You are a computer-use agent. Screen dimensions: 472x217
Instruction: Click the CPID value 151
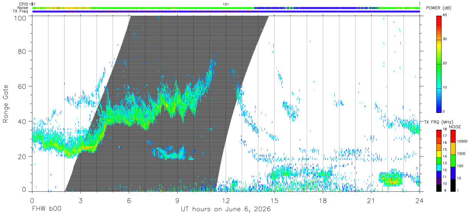[x=226, y=4]
